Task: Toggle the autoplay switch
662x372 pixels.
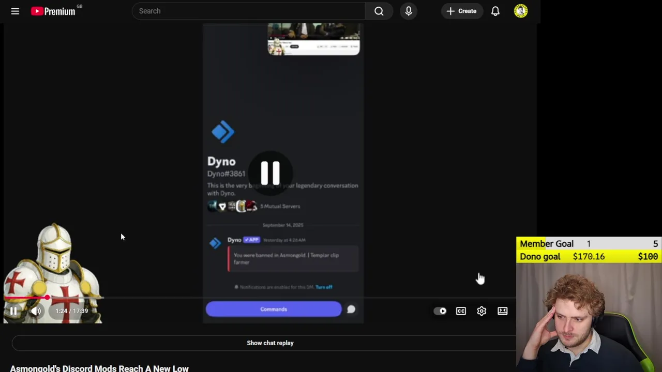Action: pos(440,311)
